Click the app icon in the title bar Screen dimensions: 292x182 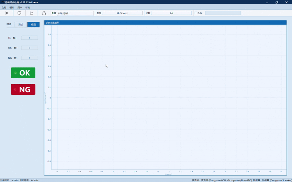(3, 3)
